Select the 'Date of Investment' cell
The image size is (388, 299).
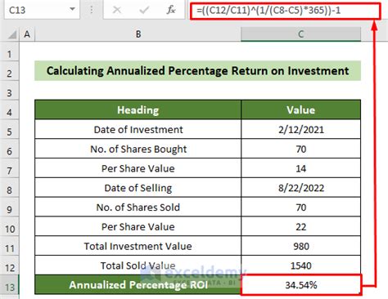pyautogui.click(x=138, y=129)
